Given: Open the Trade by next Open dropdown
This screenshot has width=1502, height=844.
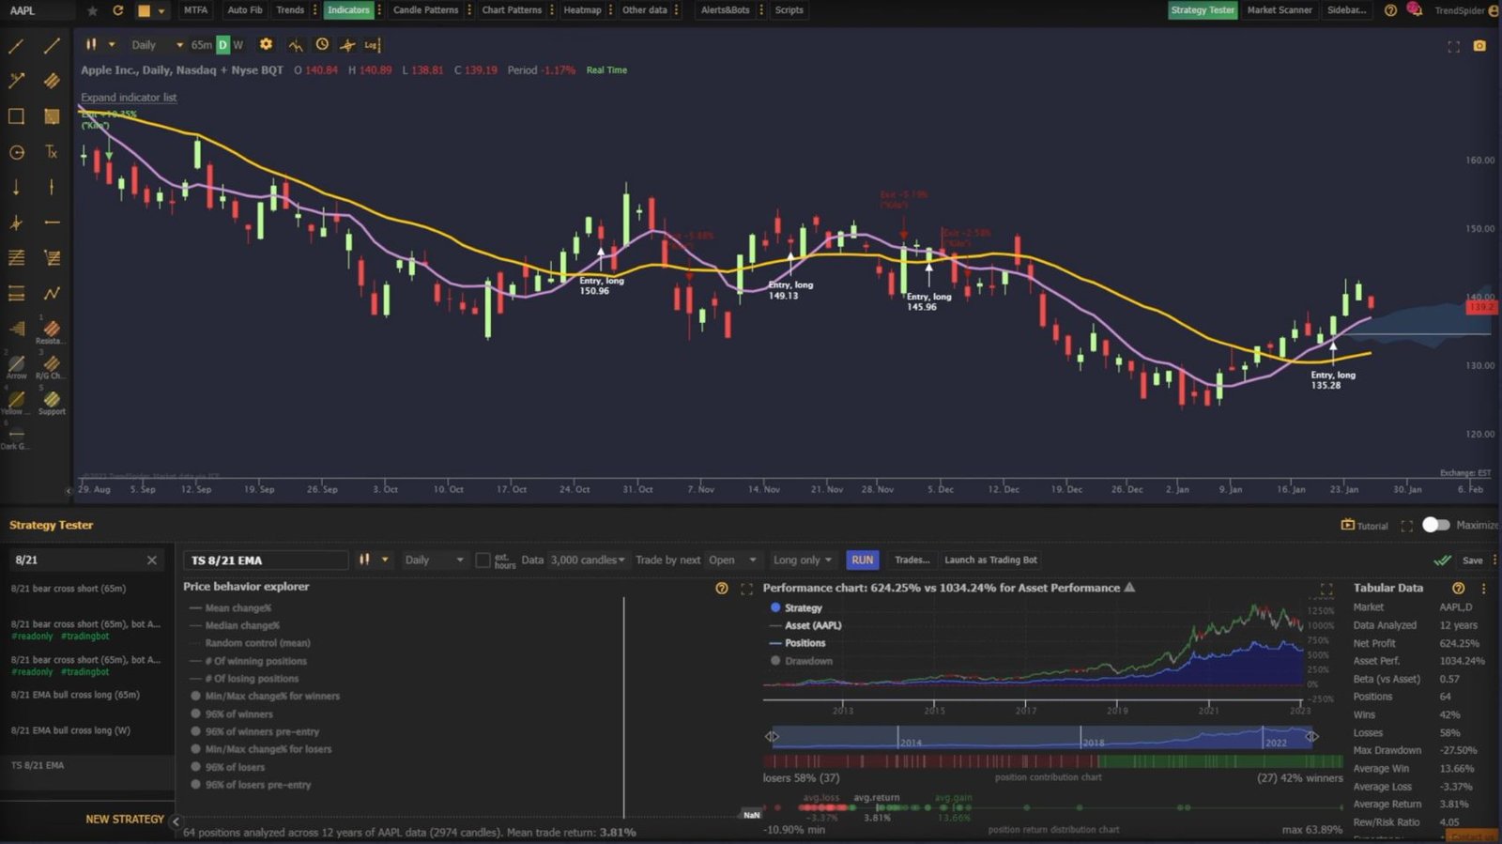Looking at the screenshot, I should [732, 560].
